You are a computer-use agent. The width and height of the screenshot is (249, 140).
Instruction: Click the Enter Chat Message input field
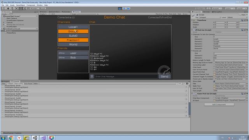[x=126, y=77]
